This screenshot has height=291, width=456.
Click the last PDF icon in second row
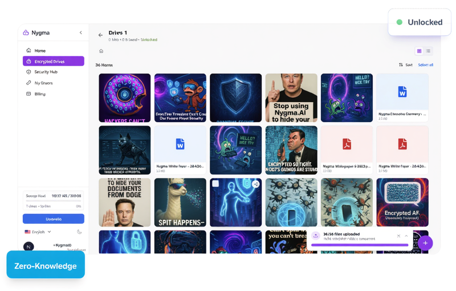[x=402, y=144]
